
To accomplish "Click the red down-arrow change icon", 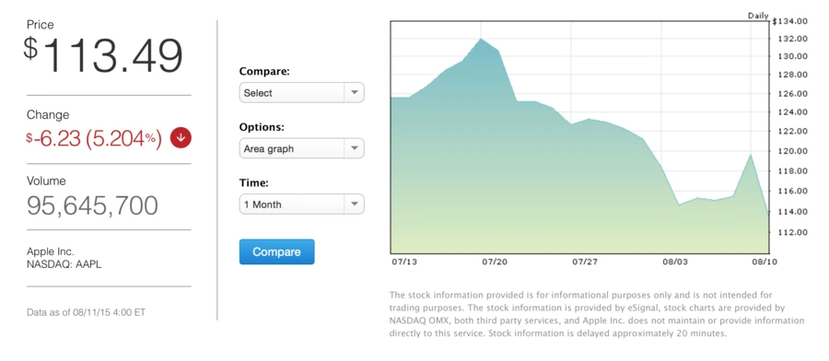I will [x=181, y=138].
